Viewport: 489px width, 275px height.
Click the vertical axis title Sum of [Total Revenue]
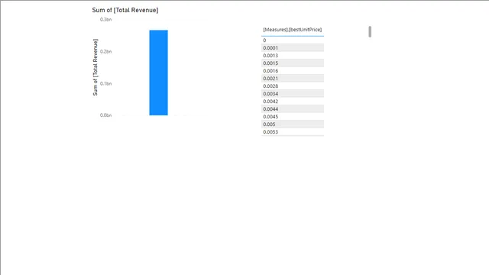point(95,67)
